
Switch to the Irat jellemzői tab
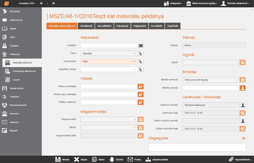point(86,26)
